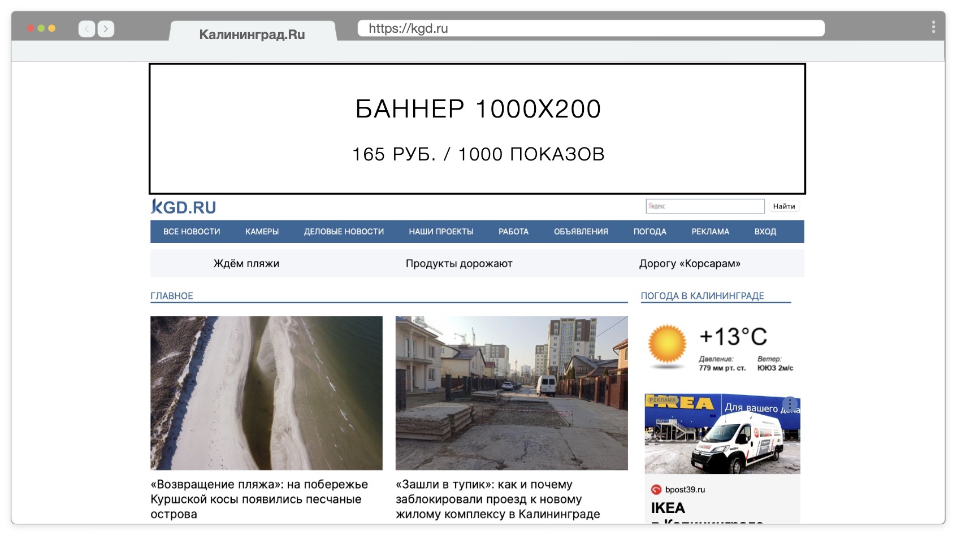Image resolution: width=957 pixels, height=535 pixels.
Task: Open the РЕКЛАМА menu item
Action: 710,232
